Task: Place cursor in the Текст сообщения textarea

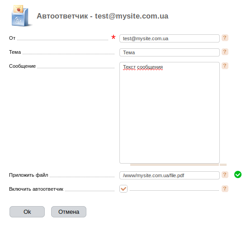Action: pyautogui.click(x=170, y=113)
